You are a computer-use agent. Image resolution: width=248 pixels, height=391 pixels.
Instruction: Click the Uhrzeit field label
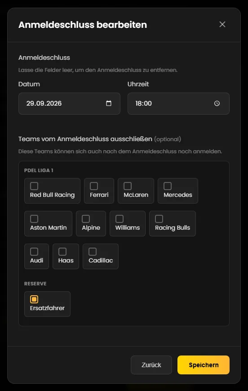point(138,84)
